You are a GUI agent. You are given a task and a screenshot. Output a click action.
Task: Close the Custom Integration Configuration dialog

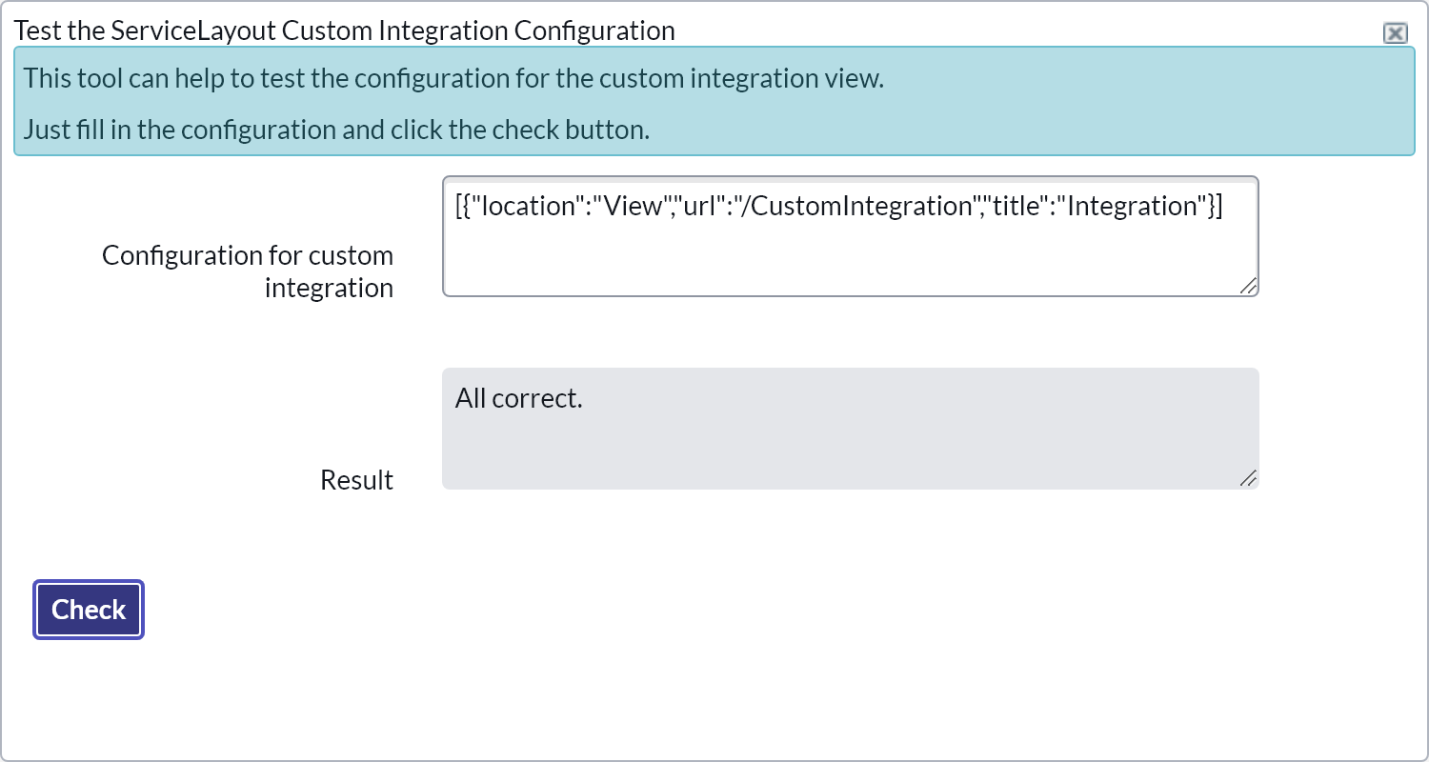point(1395,33)
